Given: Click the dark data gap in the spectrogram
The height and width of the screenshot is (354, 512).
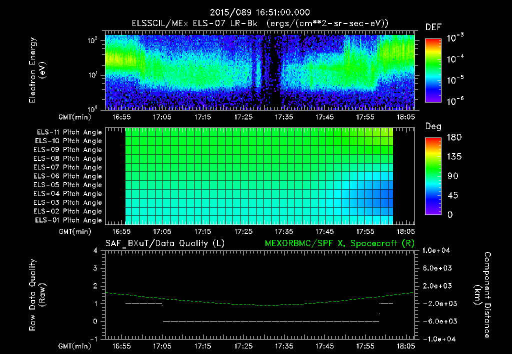Looking at the screenshot, I should point(273,72).
